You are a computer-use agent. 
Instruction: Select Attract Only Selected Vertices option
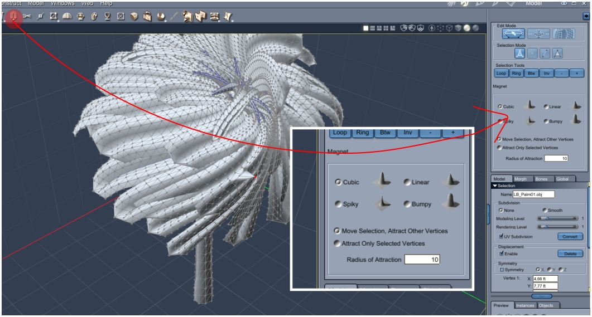click(499, 148)
